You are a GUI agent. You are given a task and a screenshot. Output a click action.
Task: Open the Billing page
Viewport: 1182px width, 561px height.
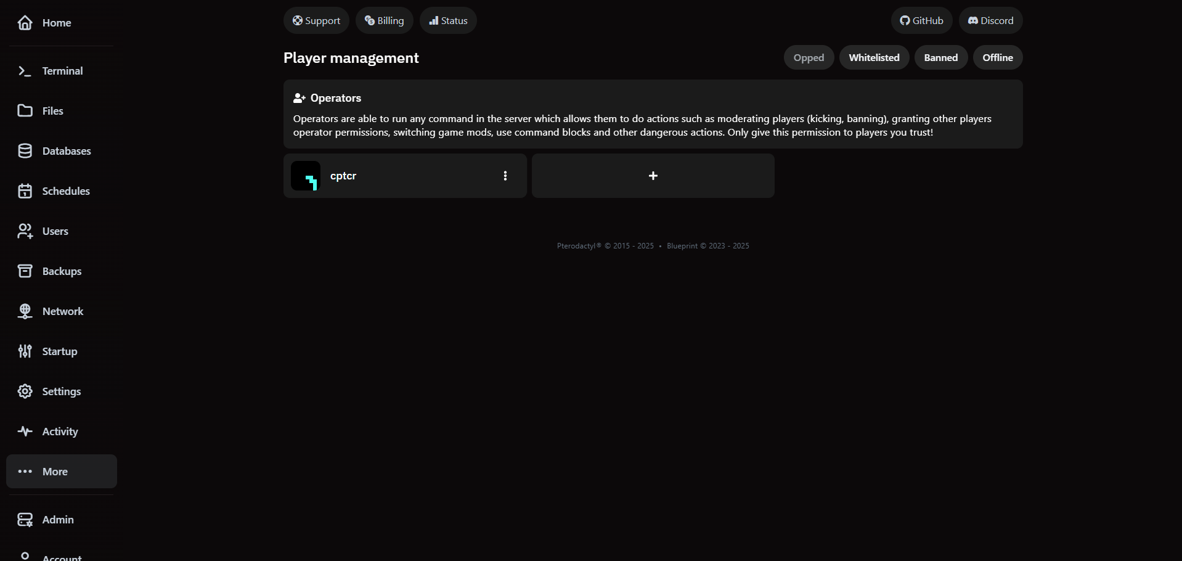click(x=384, y=20)
